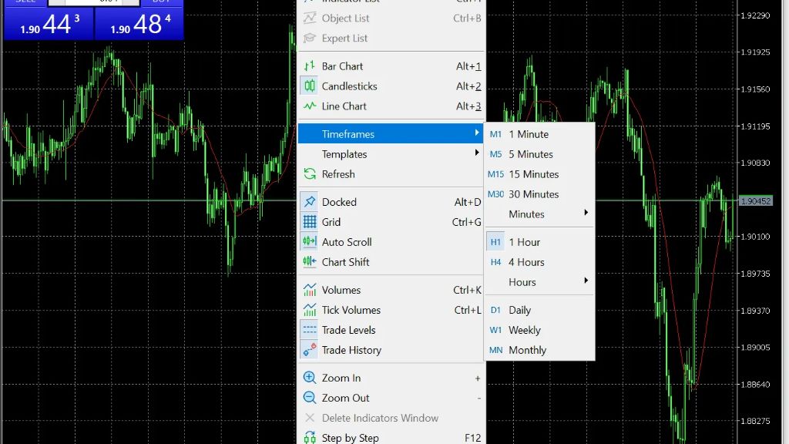Screen dimensions: 789x444
Task: Toggle Auto Scroll on the chart
Action: tap(347, 242)
